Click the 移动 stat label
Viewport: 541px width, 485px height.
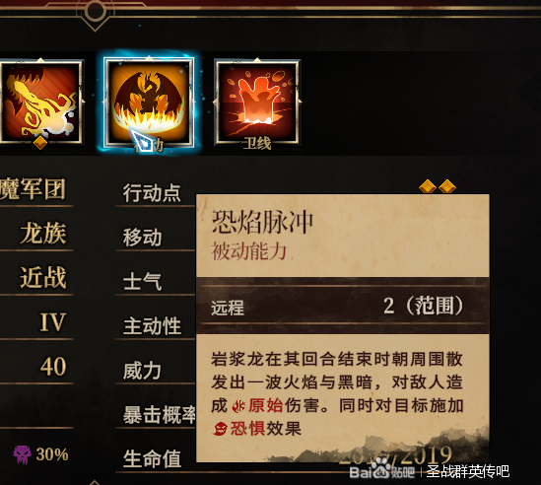(142, 238)
